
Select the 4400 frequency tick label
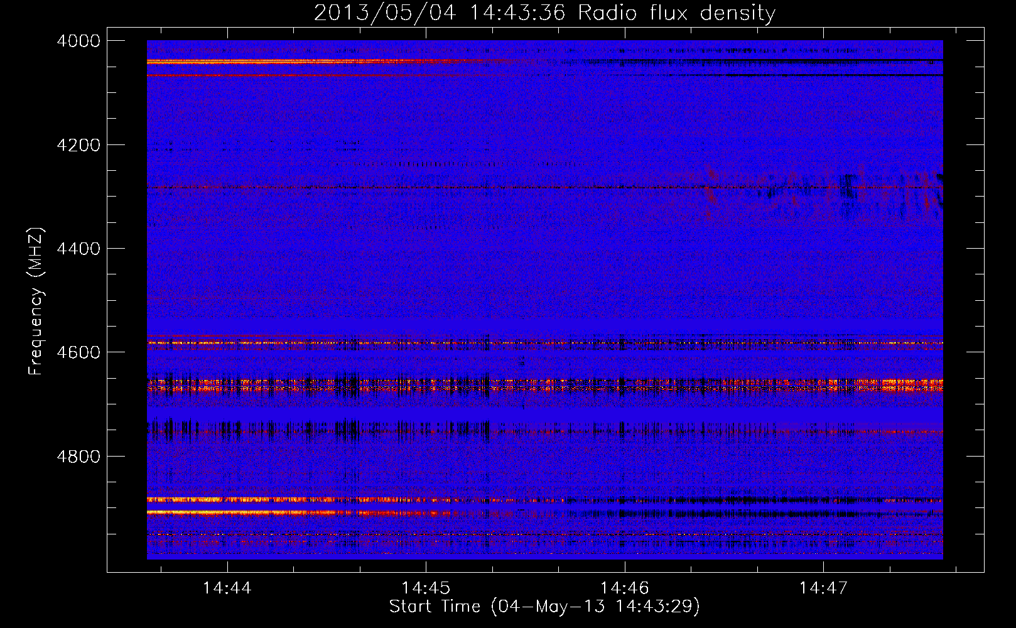click(78, 249)
